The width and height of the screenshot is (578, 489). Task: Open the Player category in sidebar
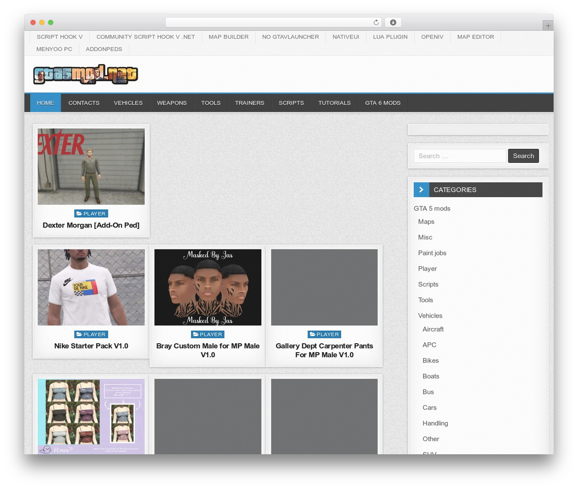tap(428, 269)
